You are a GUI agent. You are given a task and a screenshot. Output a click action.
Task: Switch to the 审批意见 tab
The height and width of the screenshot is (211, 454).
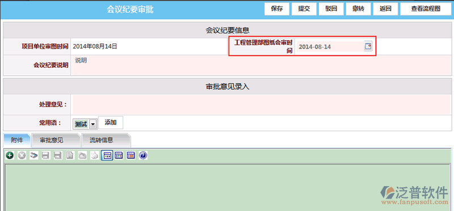tap(52, 140)
